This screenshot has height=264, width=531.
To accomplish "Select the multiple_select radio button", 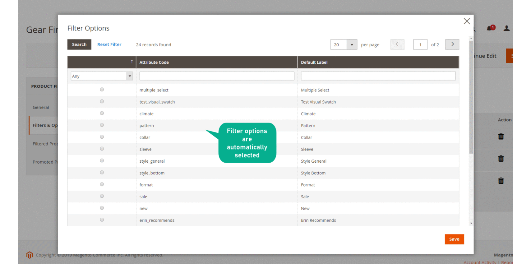I will click(102, 90).
